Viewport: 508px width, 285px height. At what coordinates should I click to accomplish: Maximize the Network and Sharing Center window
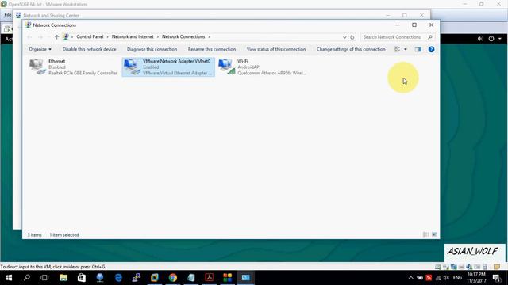[x=405, y=15]
